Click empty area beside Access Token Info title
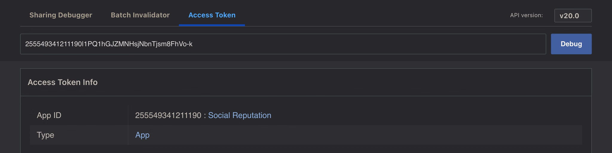 click(344, 82)
